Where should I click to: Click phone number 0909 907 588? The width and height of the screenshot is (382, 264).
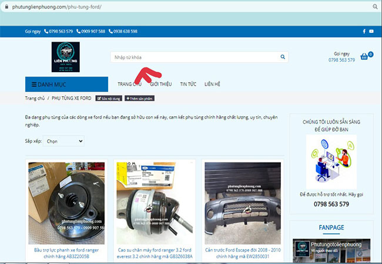[x=93, y=31]
